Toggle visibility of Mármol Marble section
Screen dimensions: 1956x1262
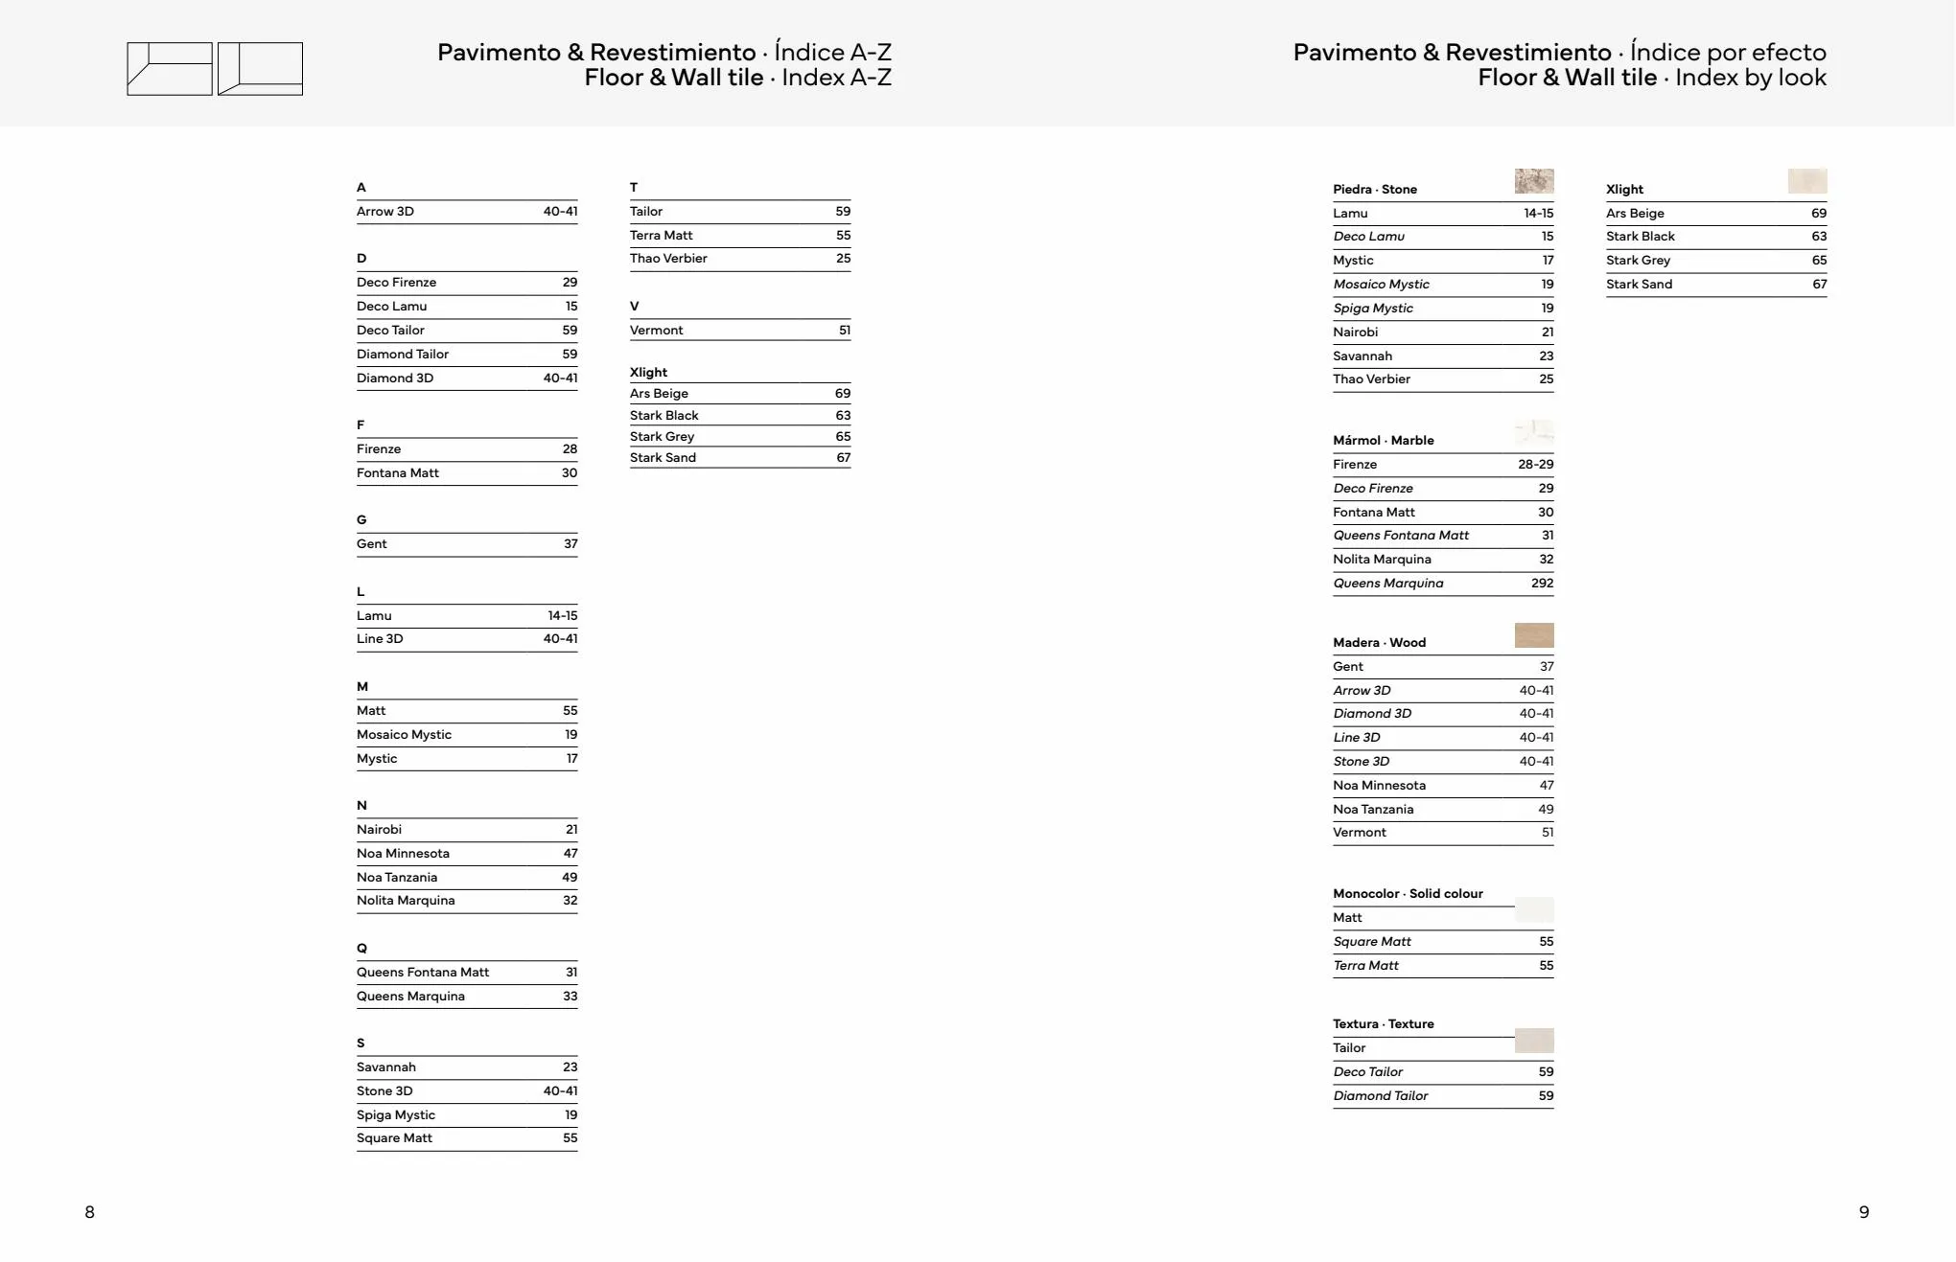(1376, 439)
